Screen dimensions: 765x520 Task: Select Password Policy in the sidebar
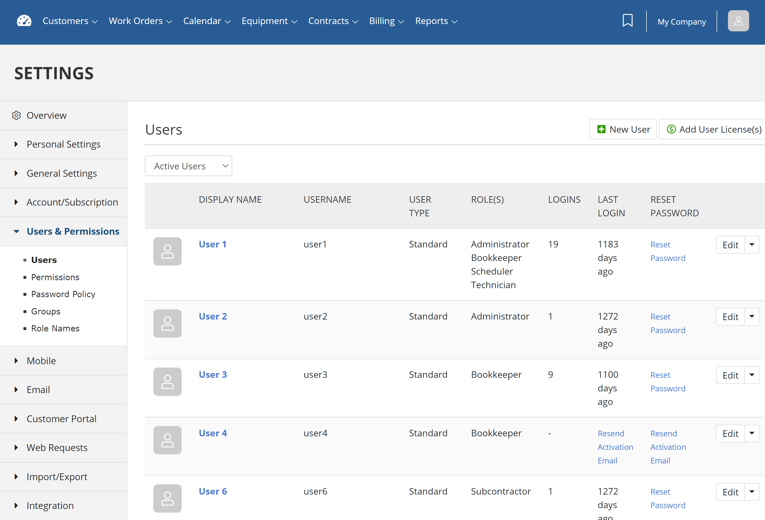(x=63, y=294)
